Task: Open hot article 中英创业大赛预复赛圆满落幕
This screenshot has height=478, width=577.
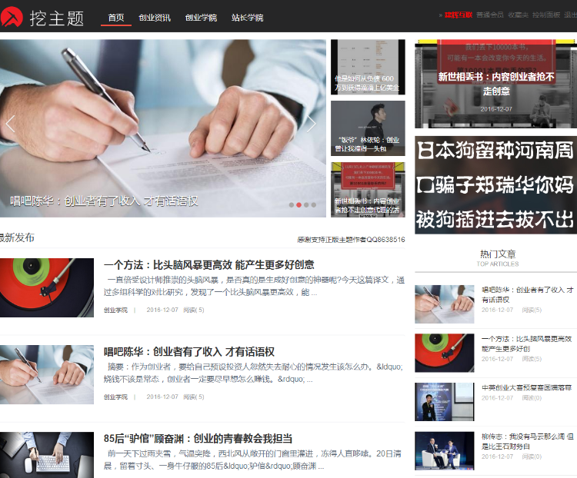Action: (x=526, y=387)
